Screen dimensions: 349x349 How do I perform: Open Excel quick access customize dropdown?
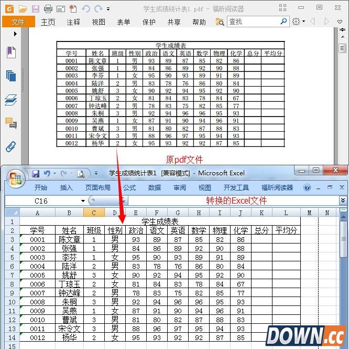96,173
